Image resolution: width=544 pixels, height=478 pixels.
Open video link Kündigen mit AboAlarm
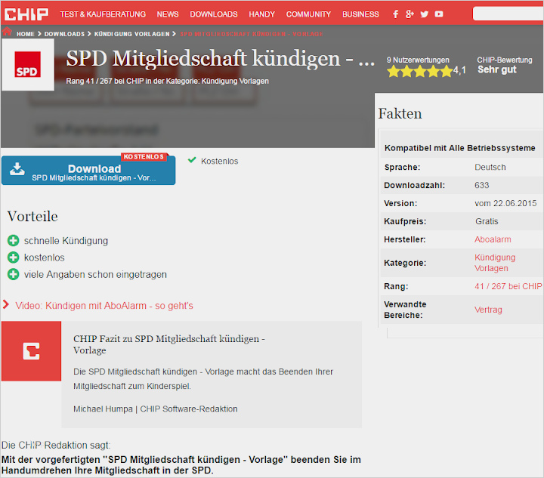tap(104, 306)
